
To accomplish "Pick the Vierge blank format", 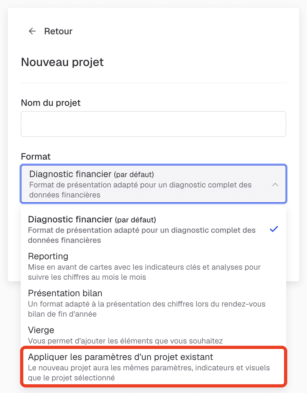I will coord(153,335).
